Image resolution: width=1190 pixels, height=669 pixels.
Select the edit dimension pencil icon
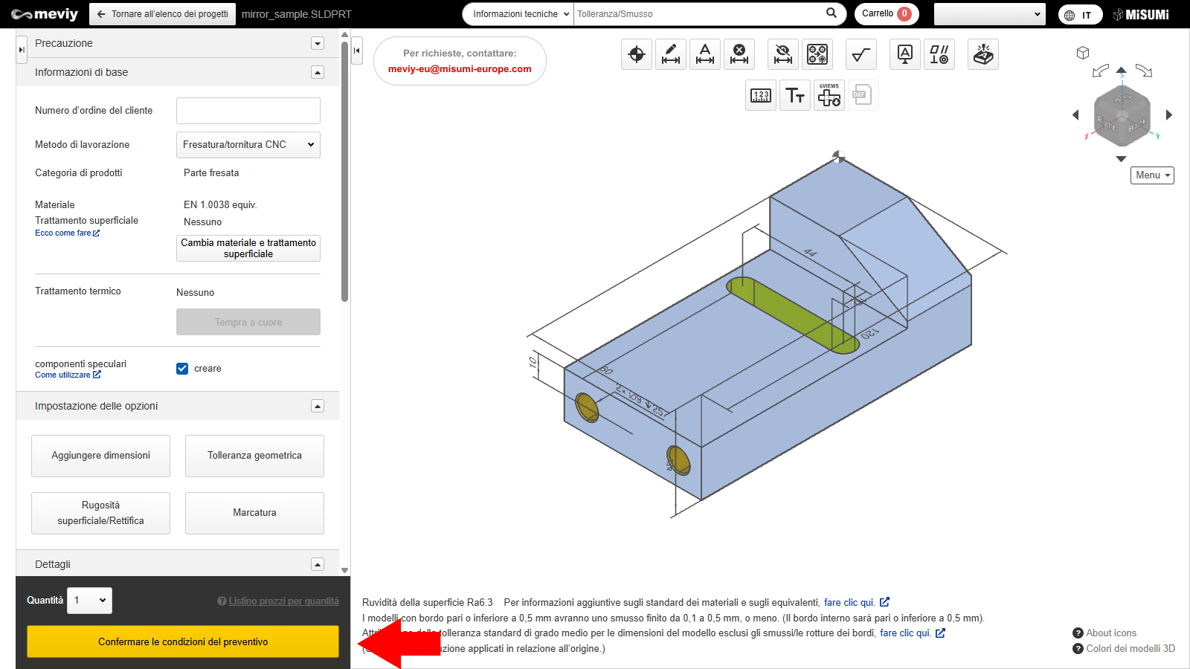tap(671, 54)
